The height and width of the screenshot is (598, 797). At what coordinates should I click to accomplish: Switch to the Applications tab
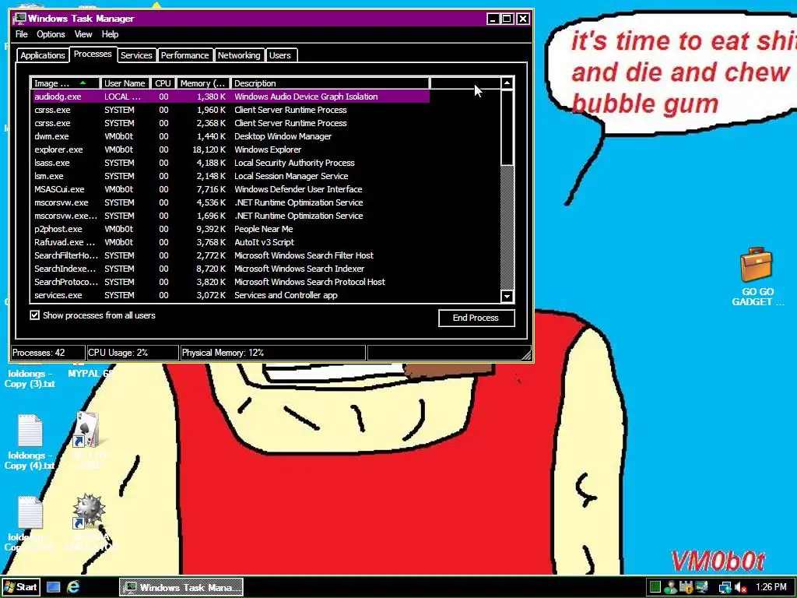pyautogui.click(x=43, y=55)
